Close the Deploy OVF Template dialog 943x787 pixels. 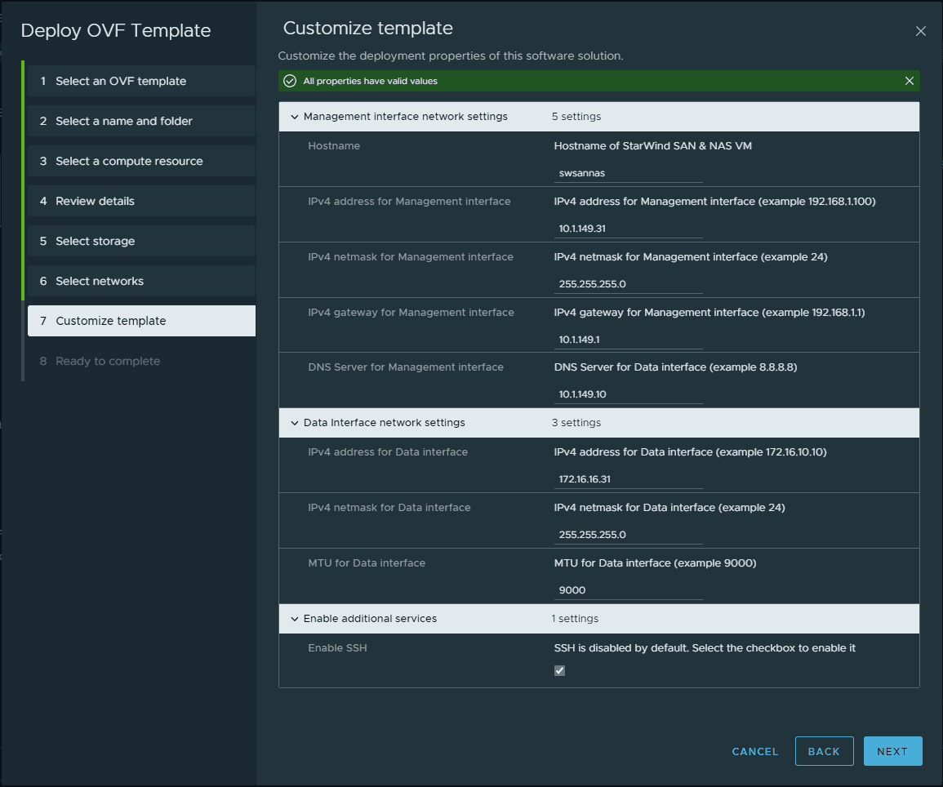[x=920, y=32]
